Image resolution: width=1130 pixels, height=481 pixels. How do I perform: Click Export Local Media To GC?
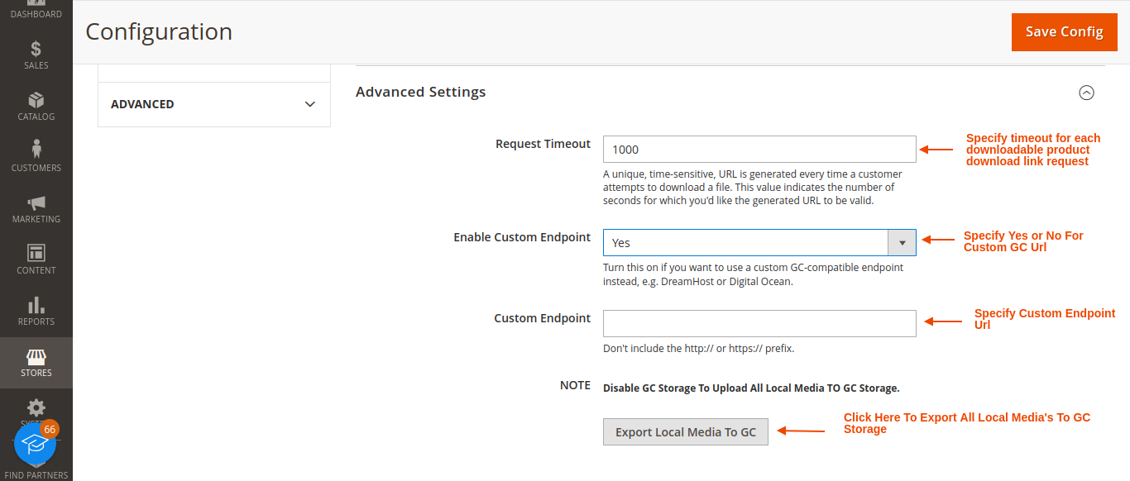pyautogui.click(x=685, y=431)
